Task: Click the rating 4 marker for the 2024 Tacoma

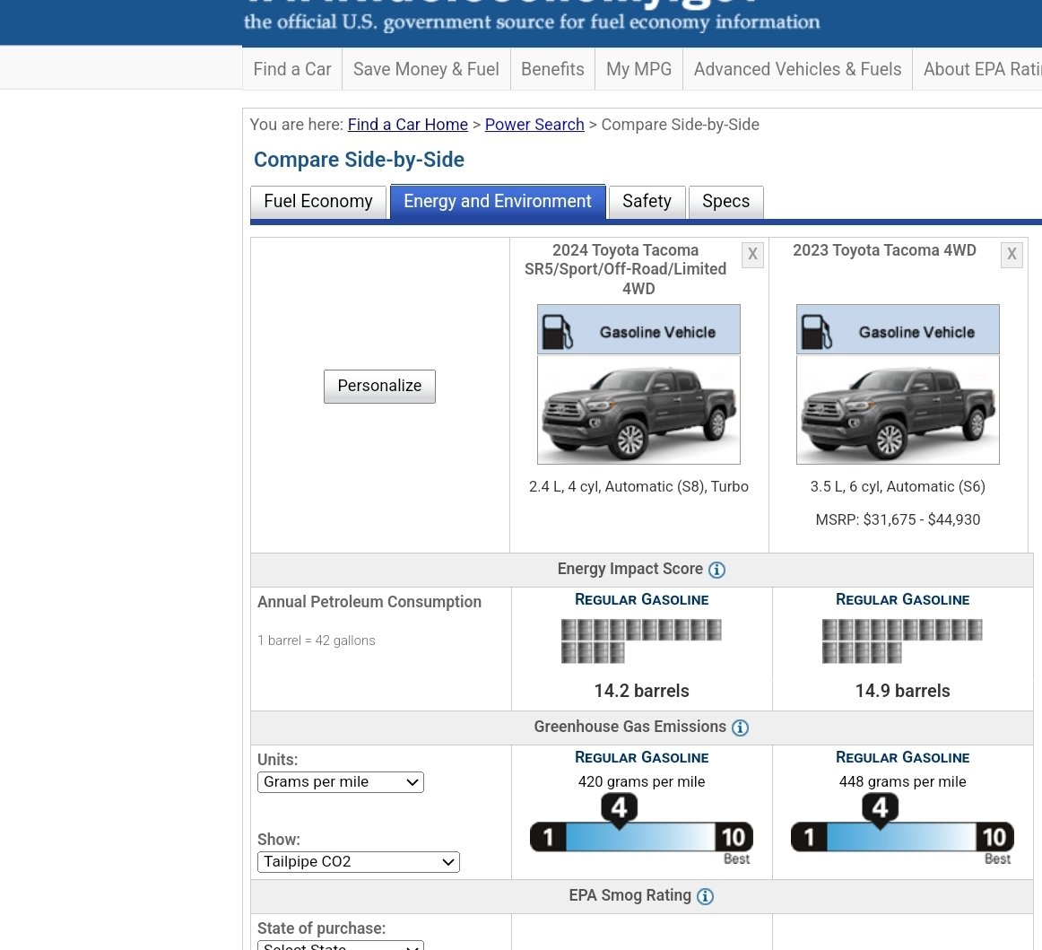Action: click(x=620, y=810)
